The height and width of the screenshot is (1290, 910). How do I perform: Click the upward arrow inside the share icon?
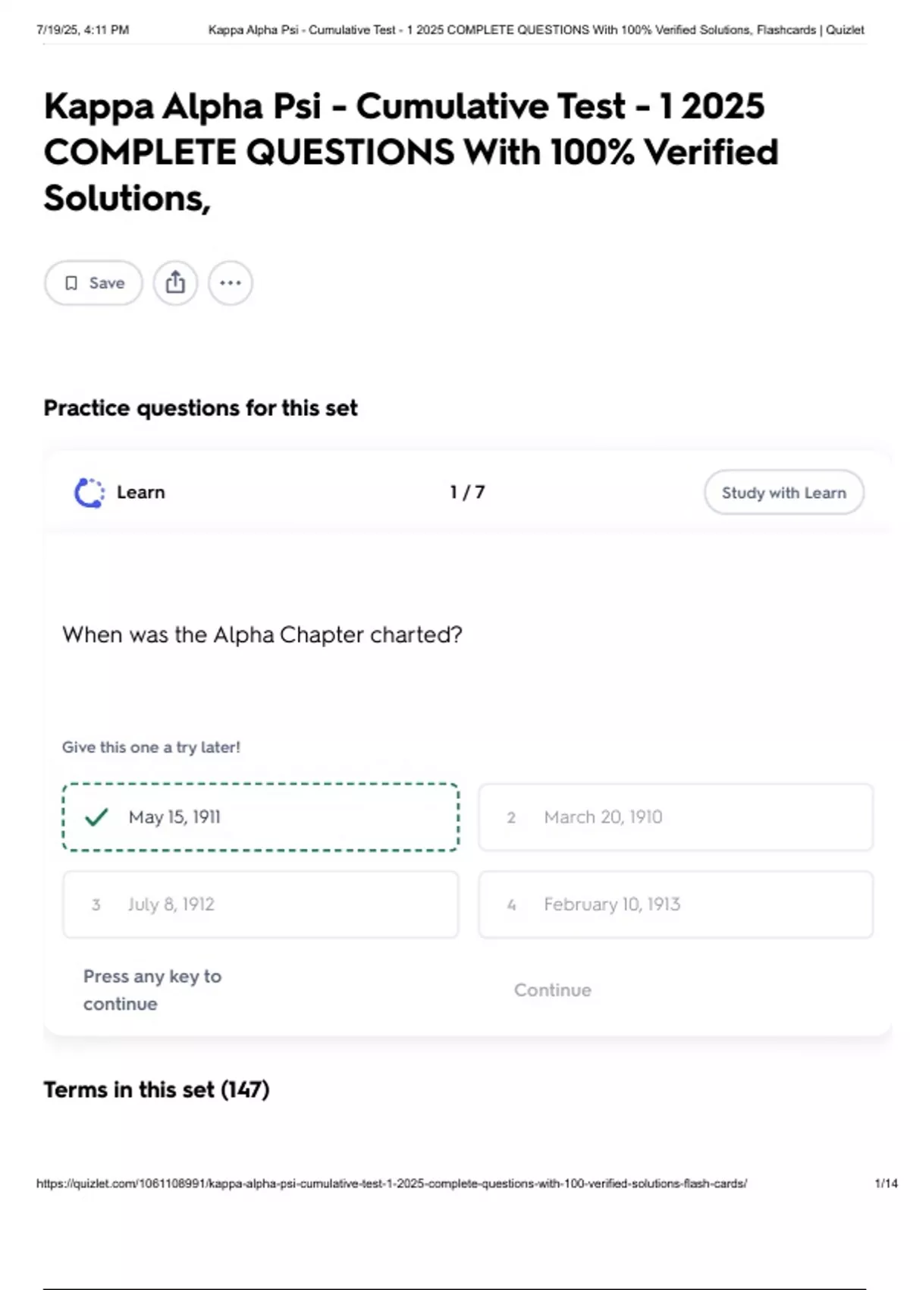point(176,281)
